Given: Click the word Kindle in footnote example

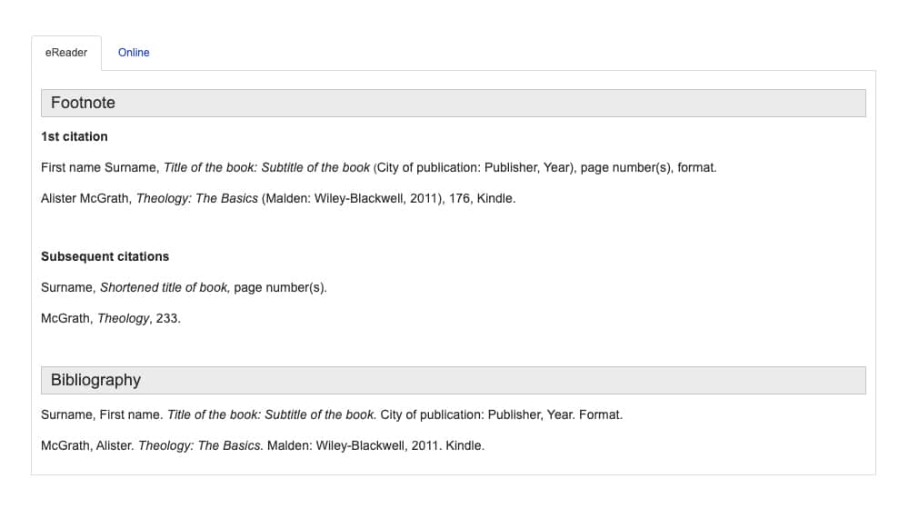Looking at the screenshot, I should click(495, 199).
